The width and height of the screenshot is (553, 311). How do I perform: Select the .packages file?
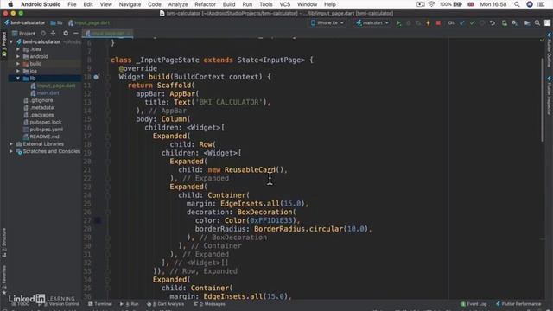pos(38,115)
